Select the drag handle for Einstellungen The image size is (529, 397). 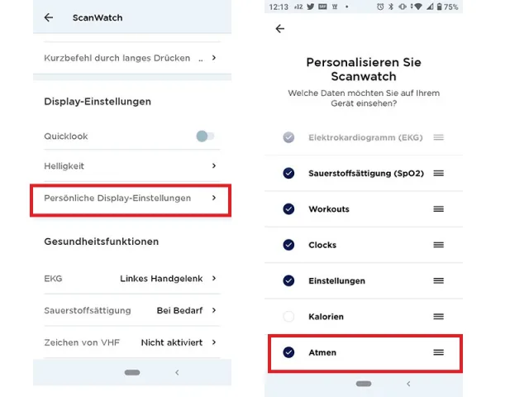[x=439, y=280]
